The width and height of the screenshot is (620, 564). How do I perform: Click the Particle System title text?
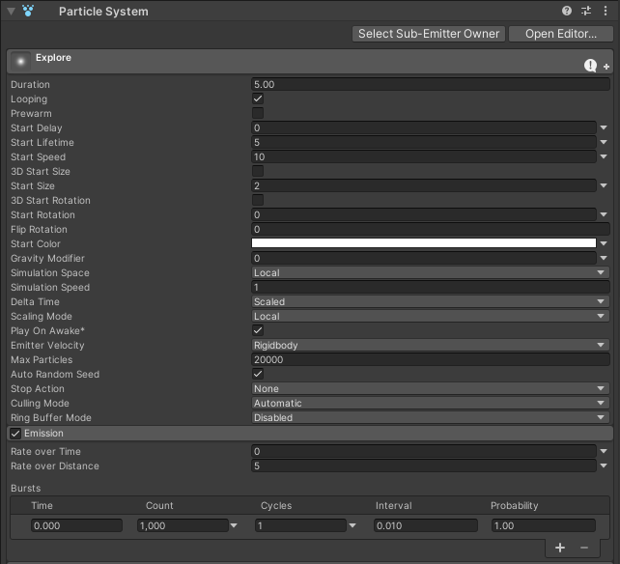pyautogui.click(x=103, y=12)
